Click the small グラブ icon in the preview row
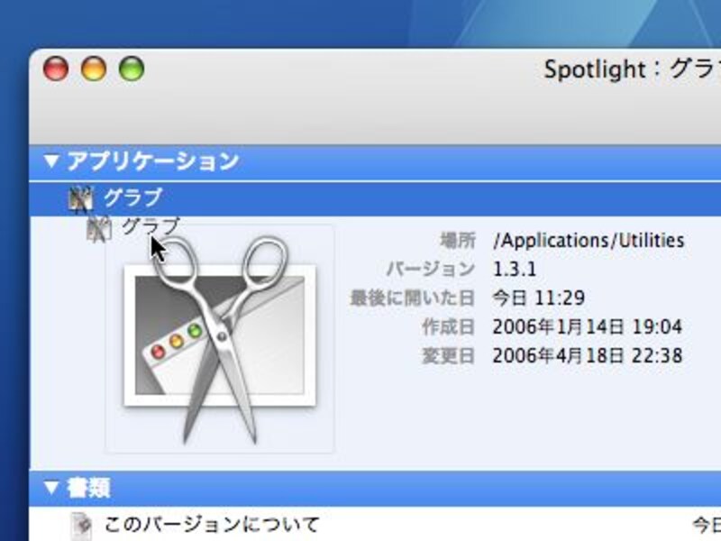721x541 pixels. click(98, 226)
